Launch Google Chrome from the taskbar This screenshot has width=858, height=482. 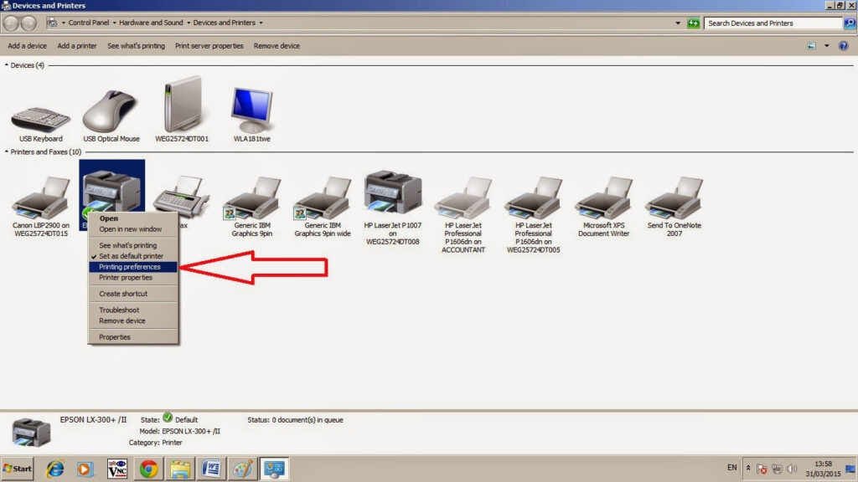coord(148,469)
